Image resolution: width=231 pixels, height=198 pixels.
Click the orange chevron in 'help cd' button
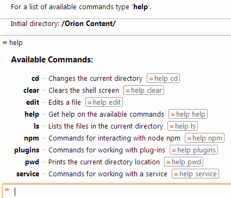click(151, 79)
